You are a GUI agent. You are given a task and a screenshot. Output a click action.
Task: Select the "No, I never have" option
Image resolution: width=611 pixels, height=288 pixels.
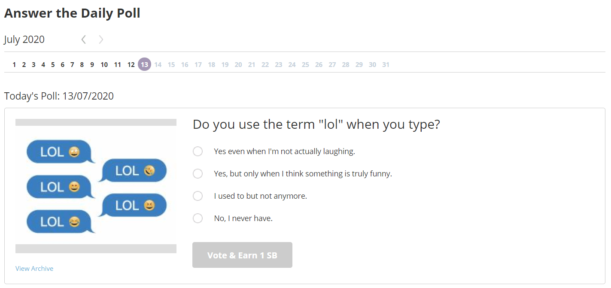coord(198,218)
